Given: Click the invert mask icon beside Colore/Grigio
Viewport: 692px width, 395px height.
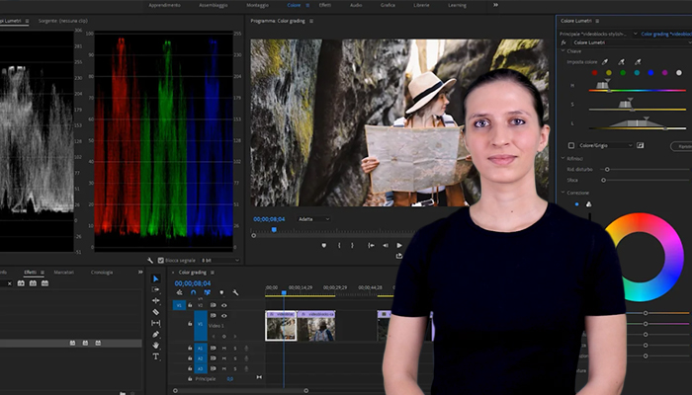Looking at the screenshot, I should (x=640, y=145).
